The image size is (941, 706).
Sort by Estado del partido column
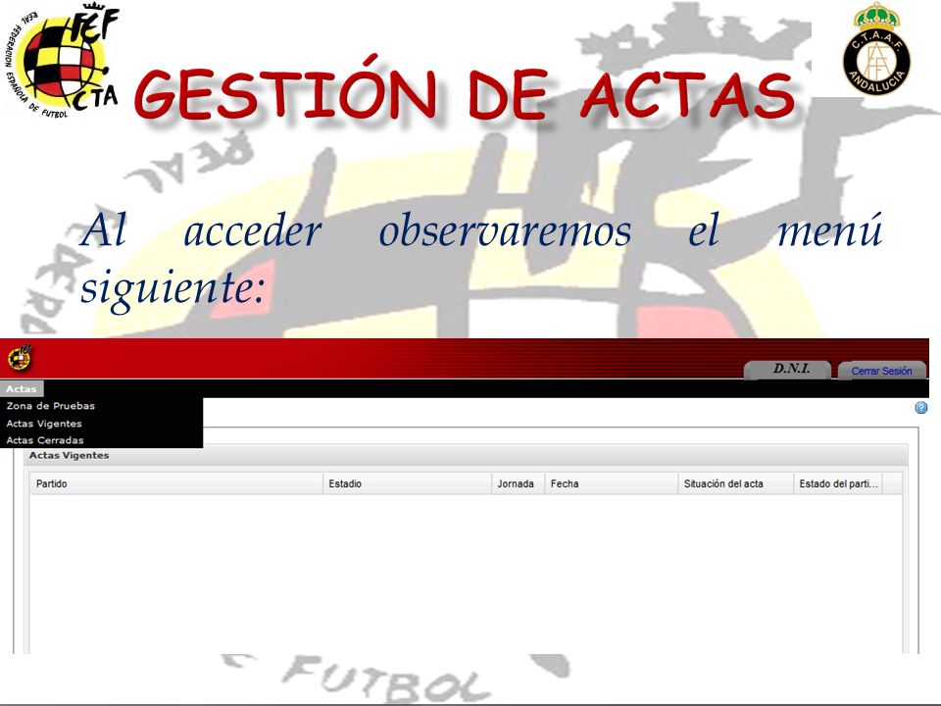coord(838,483)
